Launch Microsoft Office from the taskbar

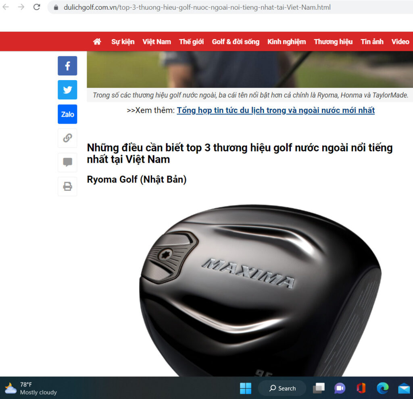pyautogui.click(x=361, y=389)
